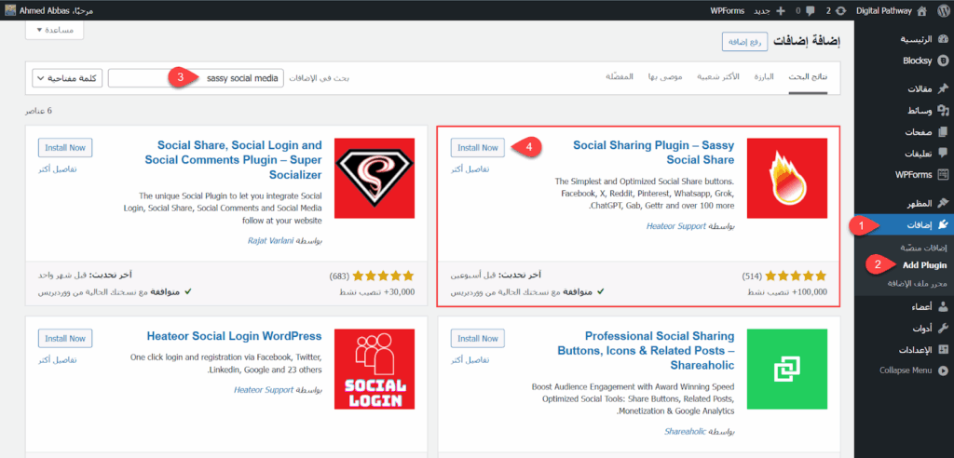The image size is (954, 458).
Task: Click the +100,000 active installs text
Action: click(x=787, y=291)
